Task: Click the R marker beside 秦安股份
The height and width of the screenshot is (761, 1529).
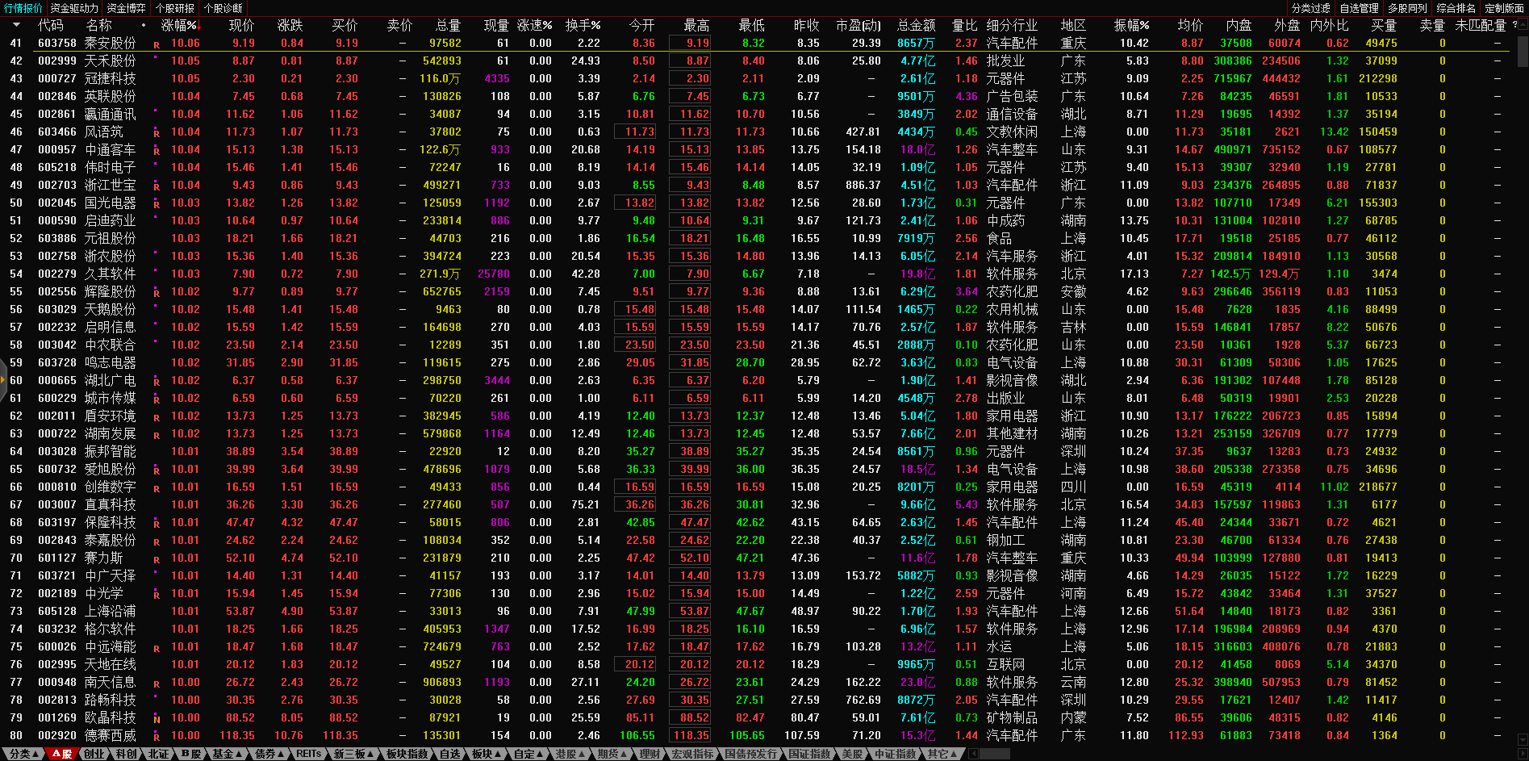Action: (x=157, y=45)
